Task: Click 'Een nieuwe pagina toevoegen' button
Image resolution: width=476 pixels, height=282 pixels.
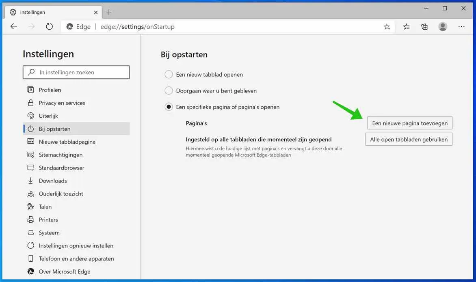Action: click(409, 123)
